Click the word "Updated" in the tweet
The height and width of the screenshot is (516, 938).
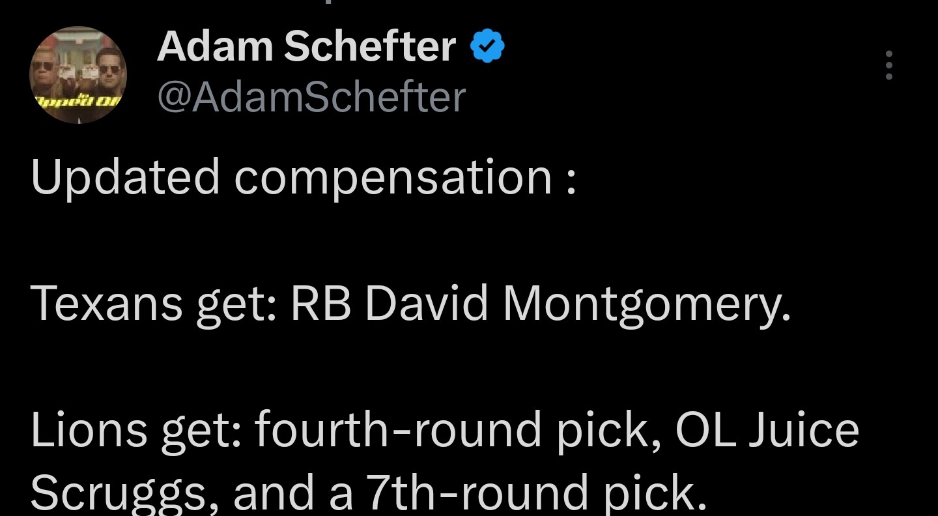pos(125,178)
